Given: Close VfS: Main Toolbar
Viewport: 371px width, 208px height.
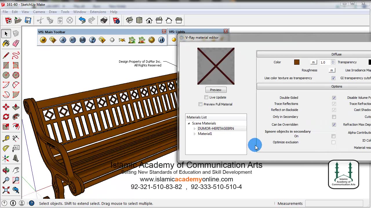Looking at the screenshot, I should pos(164,31).
